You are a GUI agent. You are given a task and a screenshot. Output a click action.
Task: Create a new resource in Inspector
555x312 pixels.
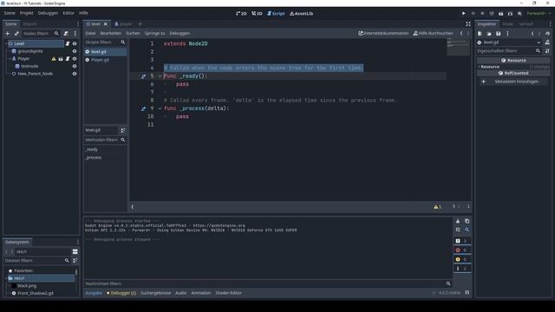[x=480, y=34]
